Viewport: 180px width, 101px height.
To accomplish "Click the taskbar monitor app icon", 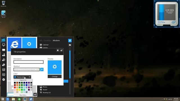I will (x=25, y=99).
